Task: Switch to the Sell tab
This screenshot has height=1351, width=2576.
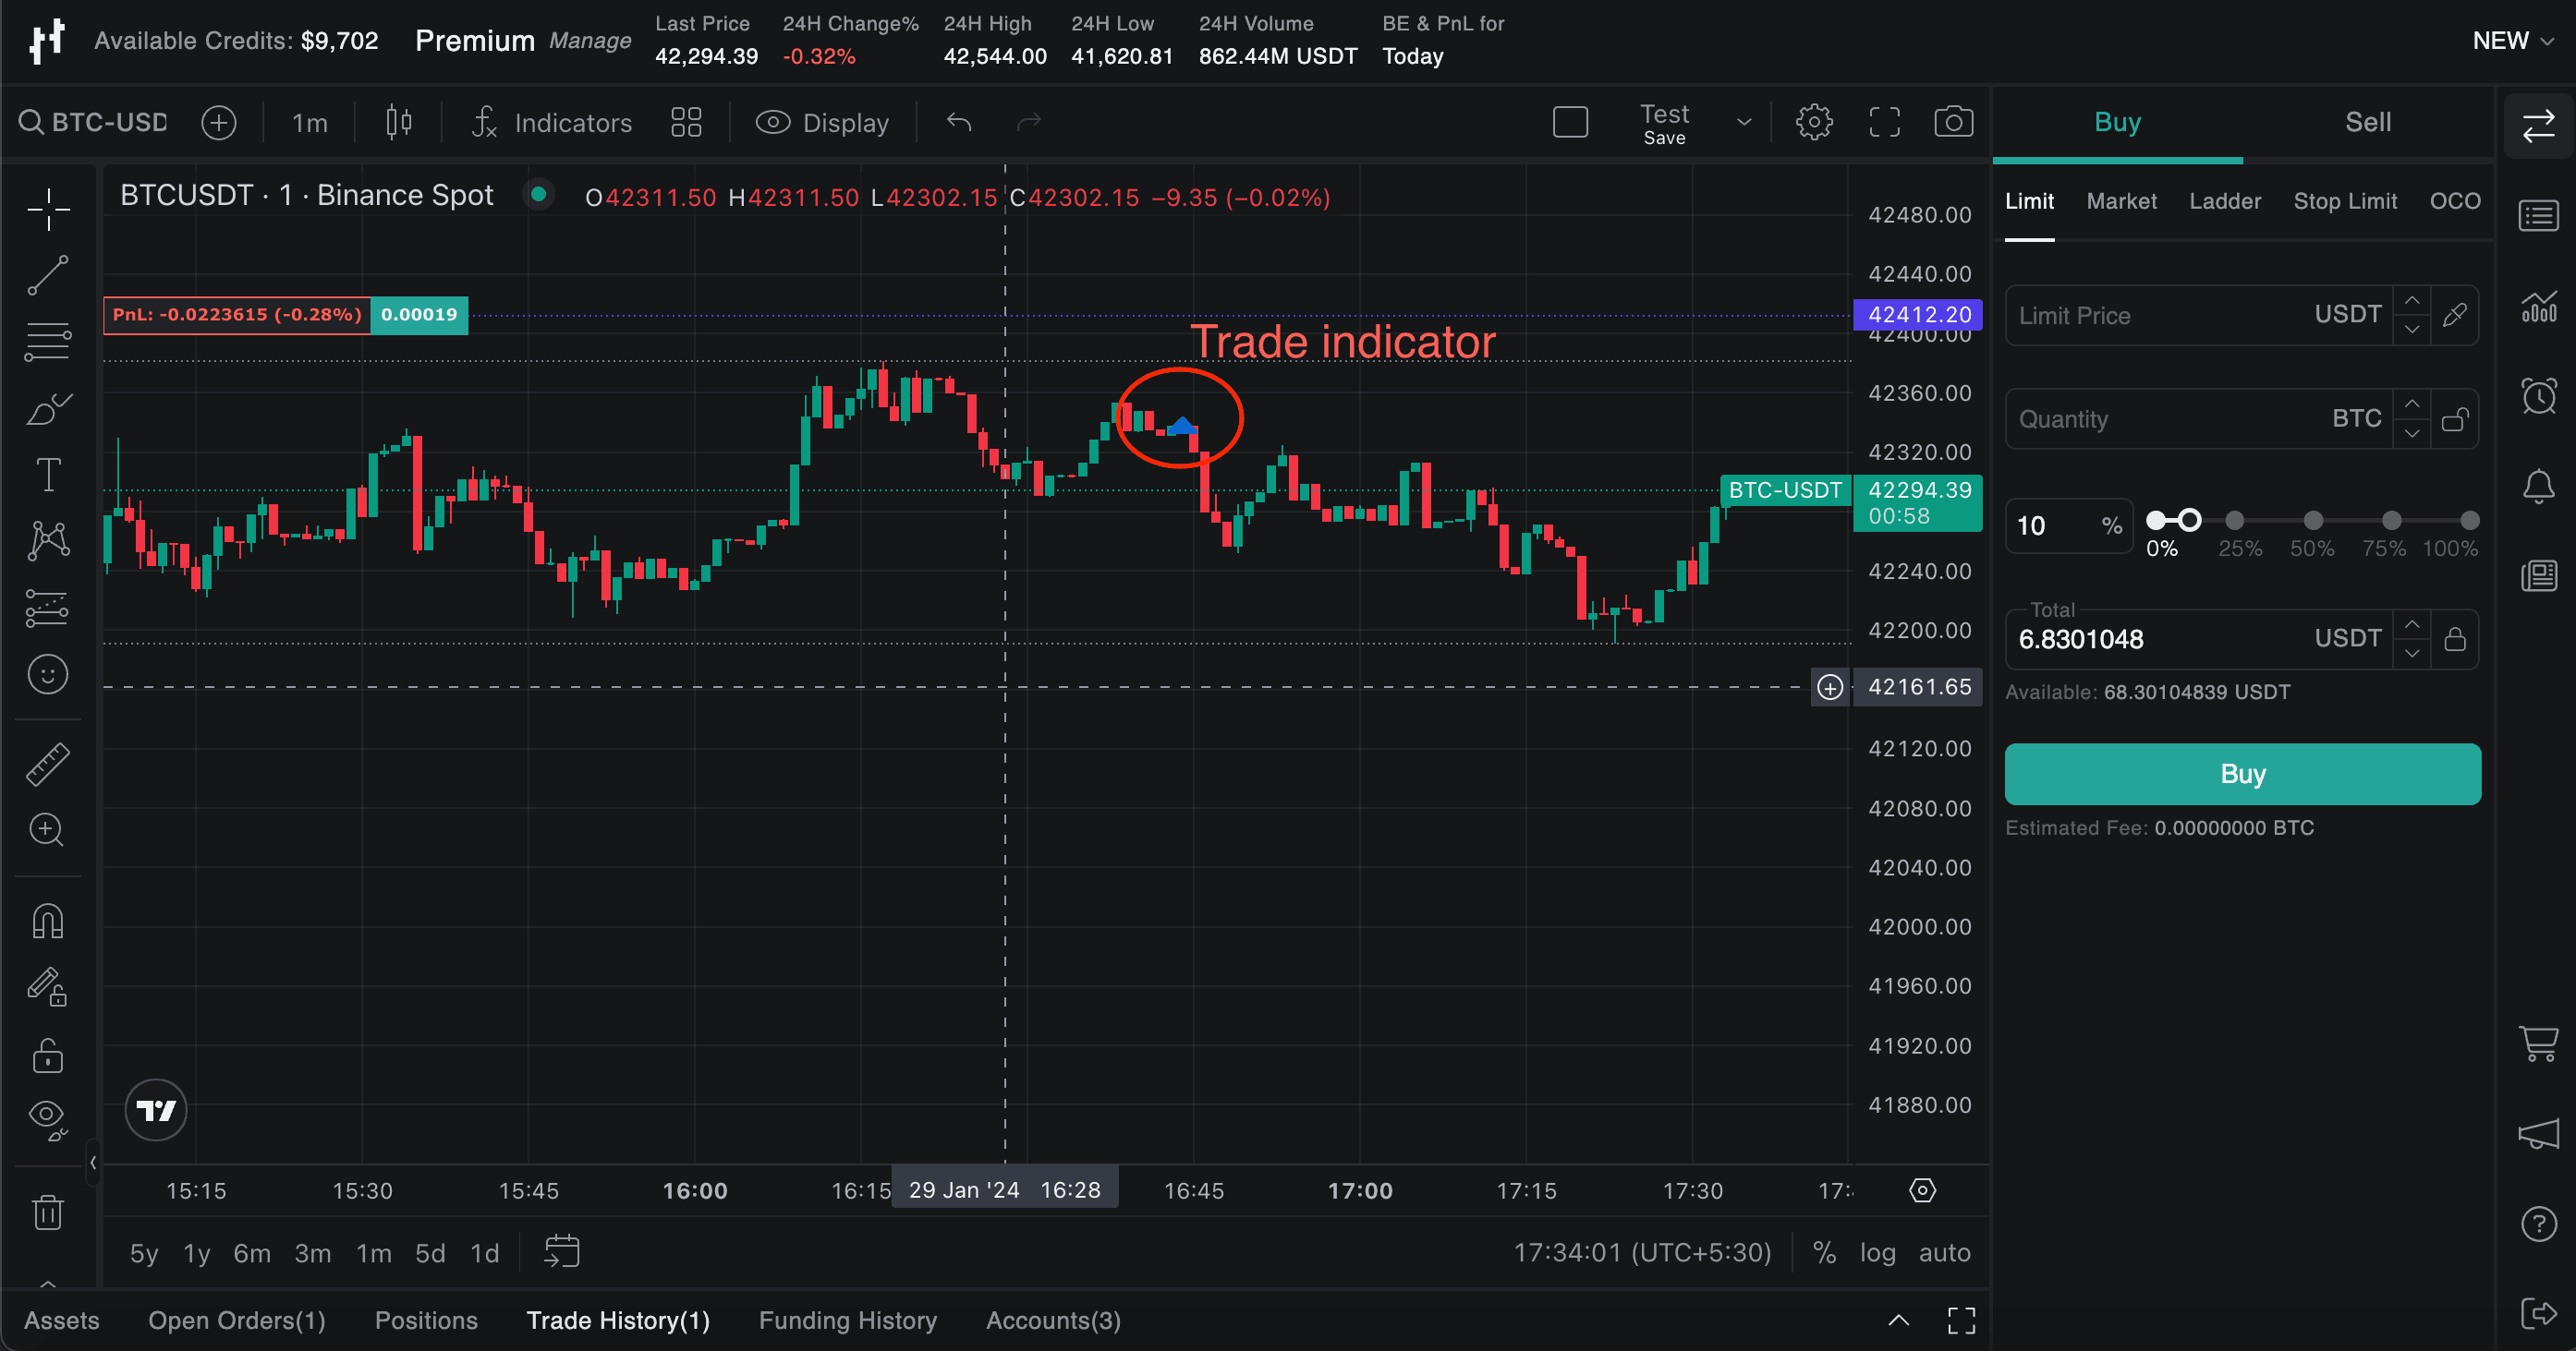Action: pyautogui.click(x=2368, y=122)
